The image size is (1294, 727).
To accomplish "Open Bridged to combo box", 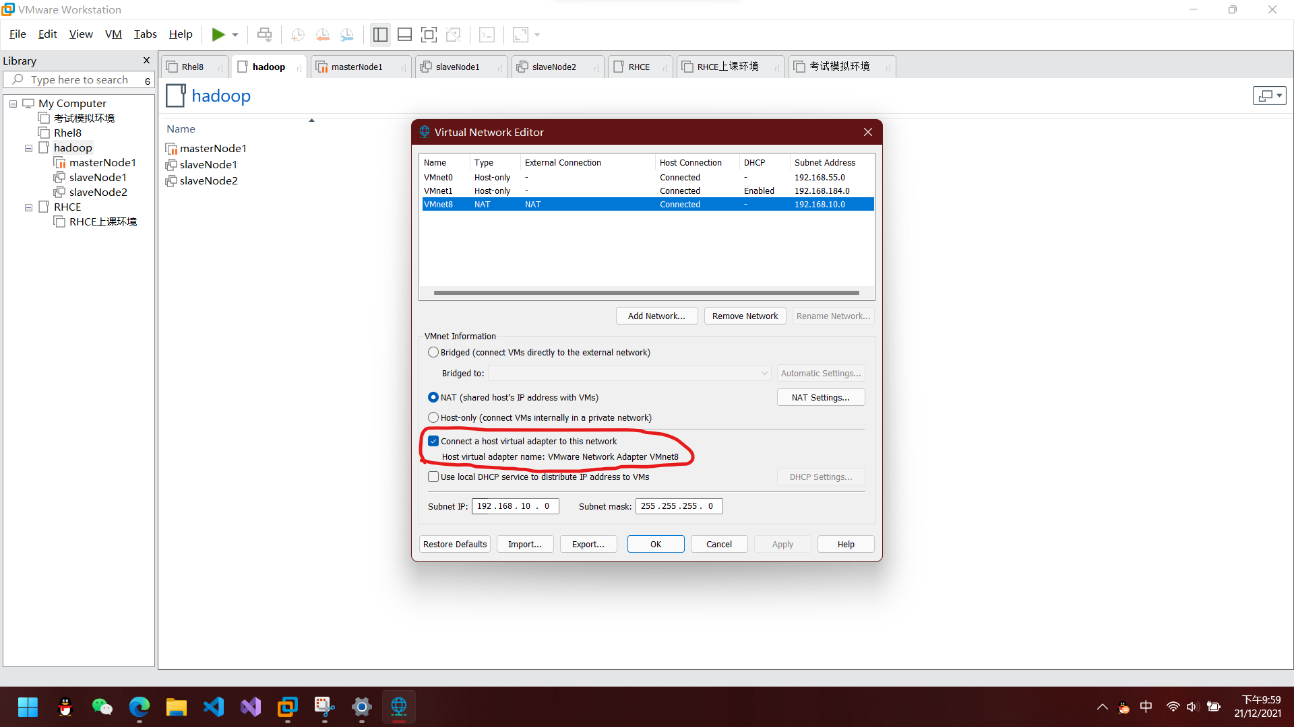I will coord(629,374).
